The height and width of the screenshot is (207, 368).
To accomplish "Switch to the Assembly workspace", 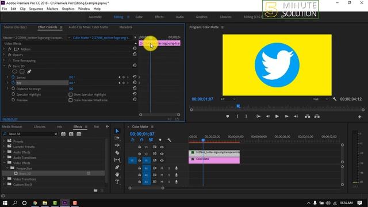I will click(95, 17).
